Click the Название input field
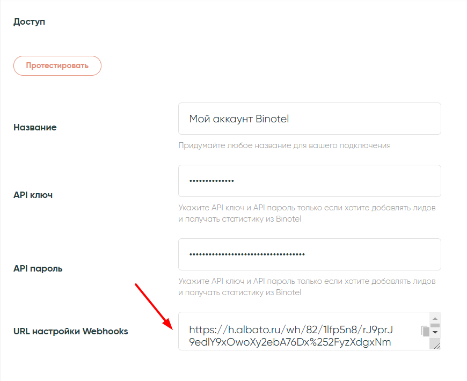 tap(309, 119)
